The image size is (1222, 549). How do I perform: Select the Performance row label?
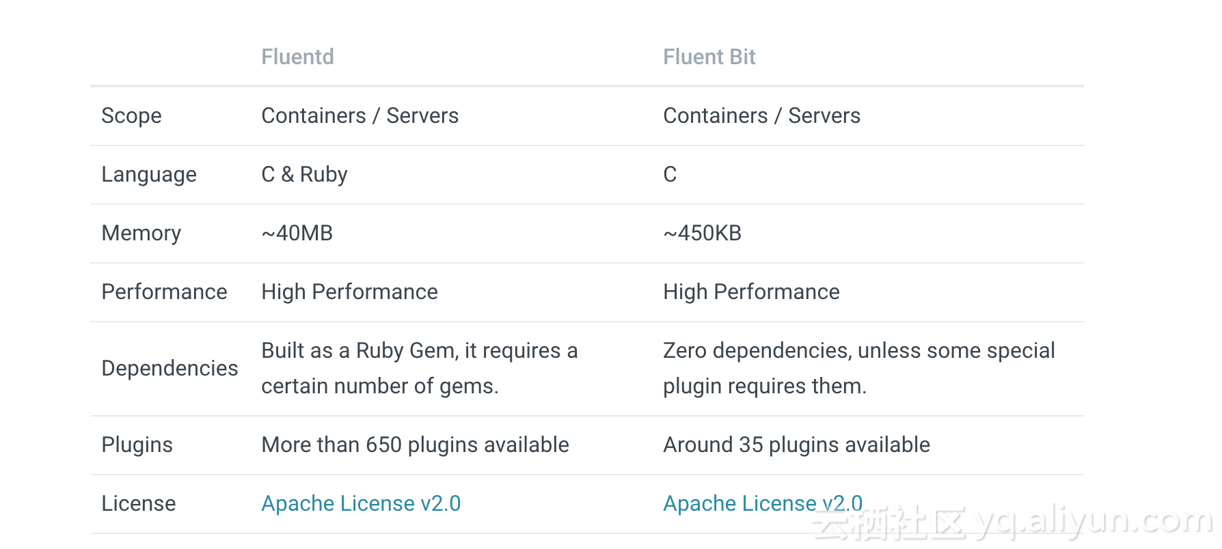(x=164, y=292)
